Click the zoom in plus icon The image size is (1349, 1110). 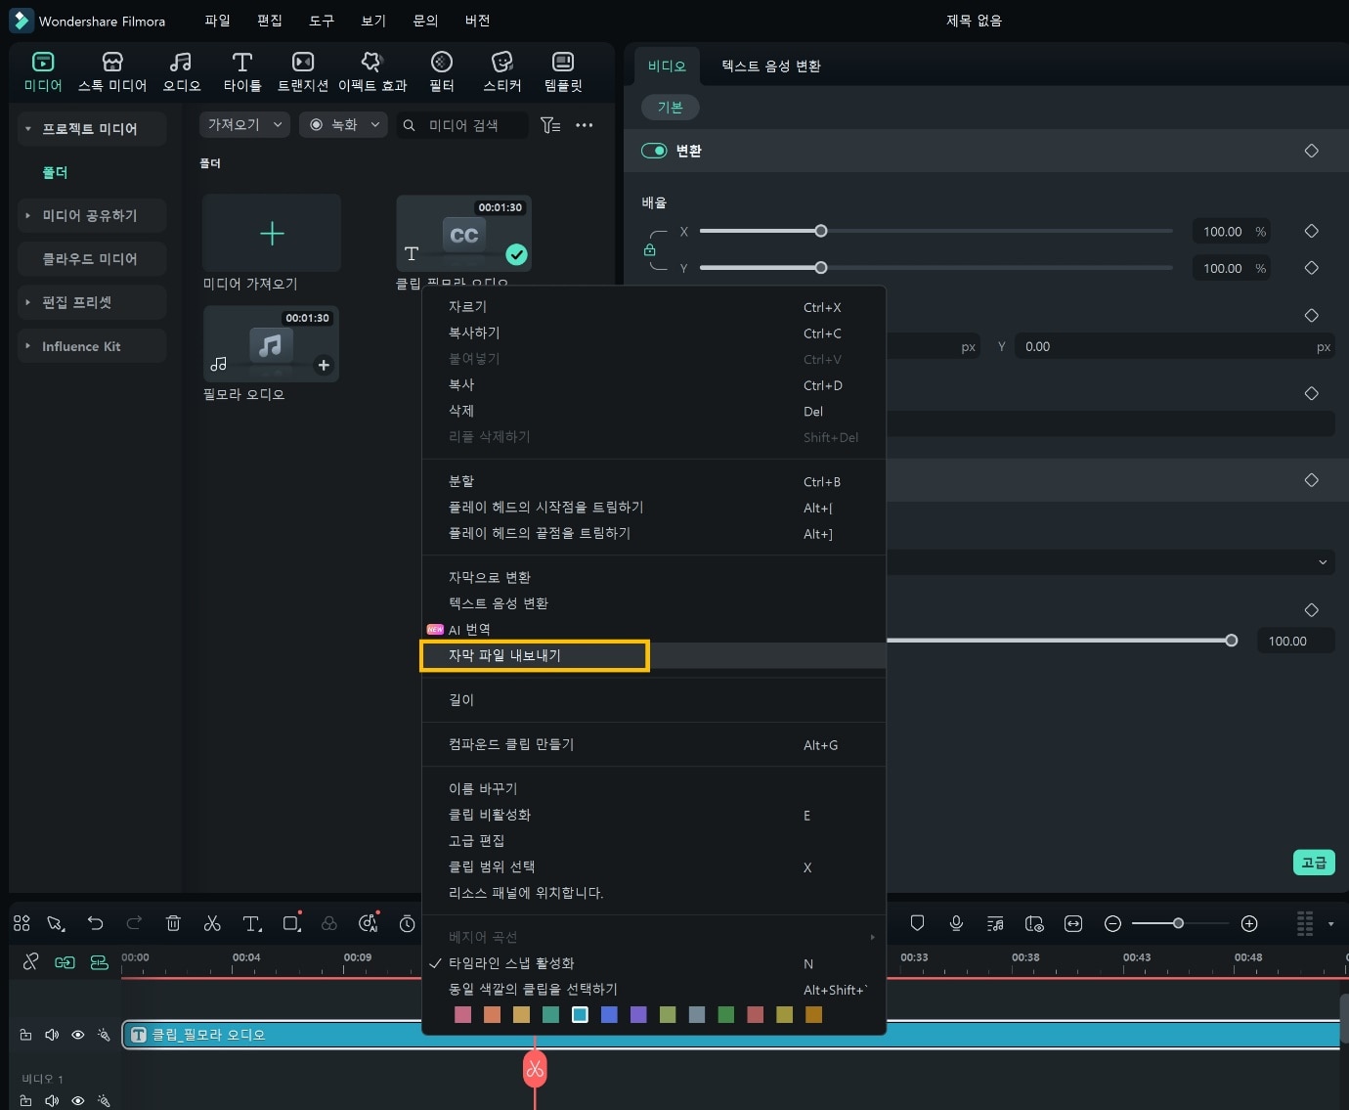(1249, 923)
